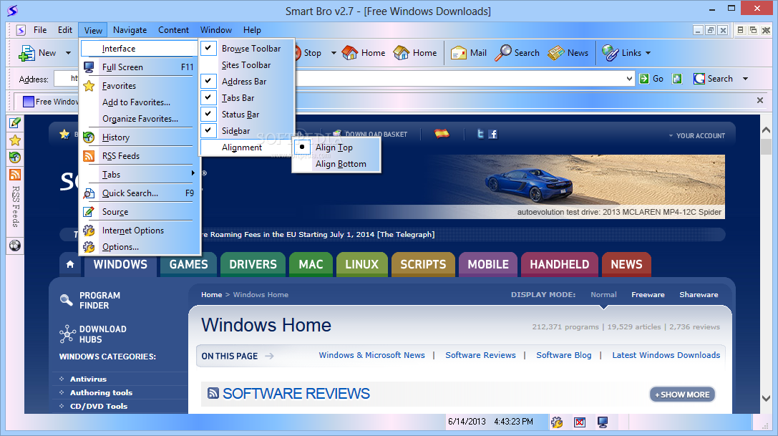Choose Organize Favorites menu entry

[x=140, y=118]
